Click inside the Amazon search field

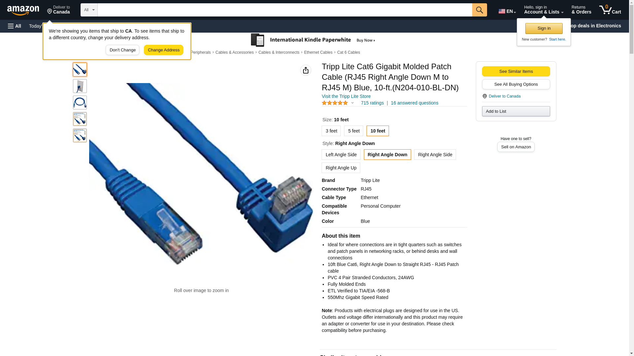click(285, 10)
